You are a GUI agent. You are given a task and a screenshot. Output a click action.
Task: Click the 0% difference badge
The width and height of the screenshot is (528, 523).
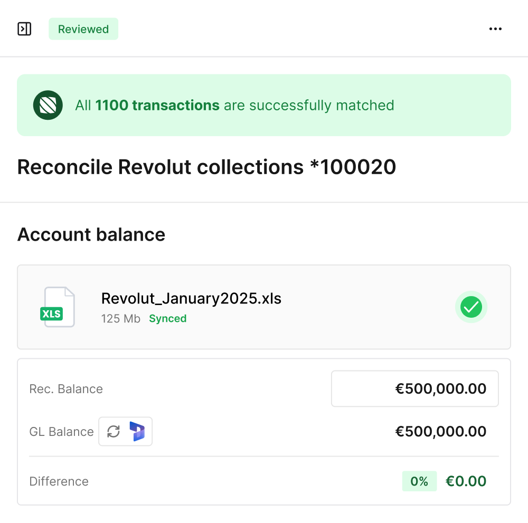pyautogui.click(x=419, y=481)
